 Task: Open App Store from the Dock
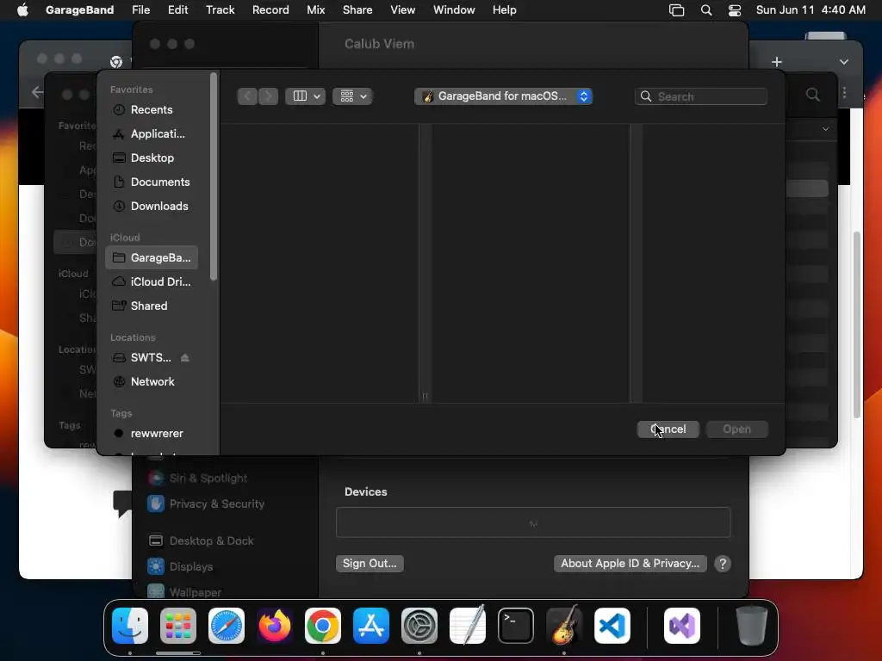pyautogui.click(x=371, y=626)
